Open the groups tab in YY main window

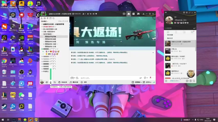pyautogui.click(x=184, y=32)
